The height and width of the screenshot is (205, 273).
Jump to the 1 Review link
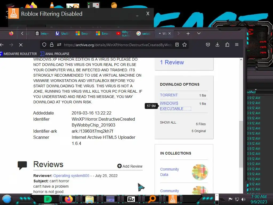[172, 62]
